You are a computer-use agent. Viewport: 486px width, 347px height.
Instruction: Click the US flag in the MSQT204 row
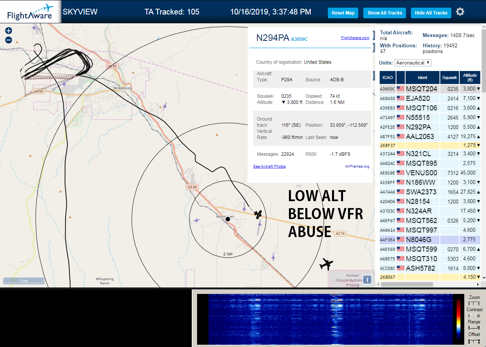coord(401,89)
